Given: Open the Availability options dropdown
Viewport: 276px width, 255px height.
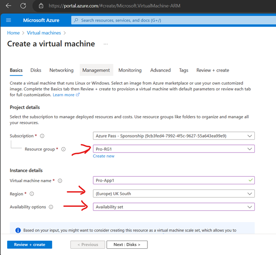Looking at the screenshot, I should coord(174,207).
